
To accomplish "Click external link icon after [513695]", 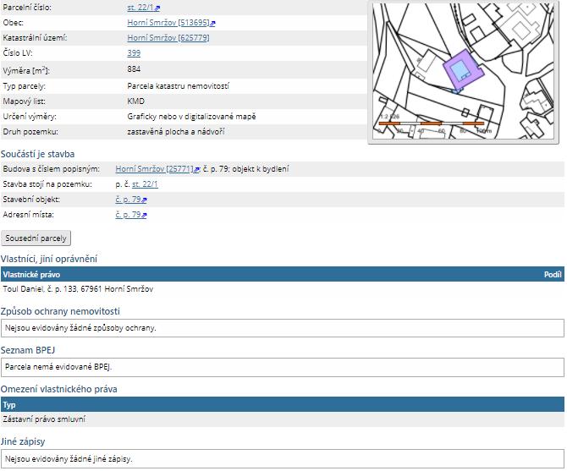I will 212,23.
